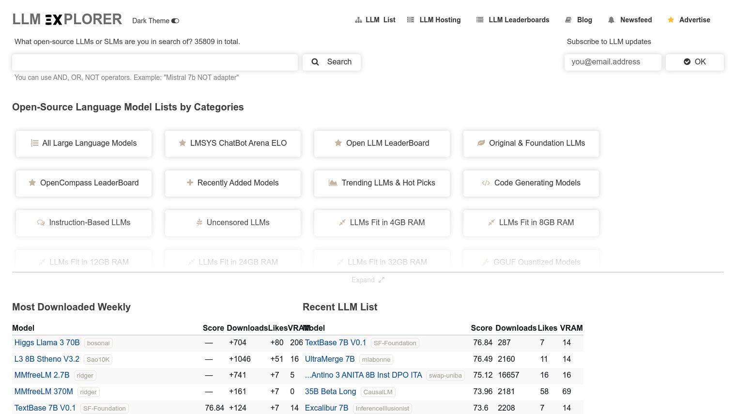Open Trending LLMs & Hot Picks
The width and height of the screenshot is (736, 414).
tap(382, 183)
